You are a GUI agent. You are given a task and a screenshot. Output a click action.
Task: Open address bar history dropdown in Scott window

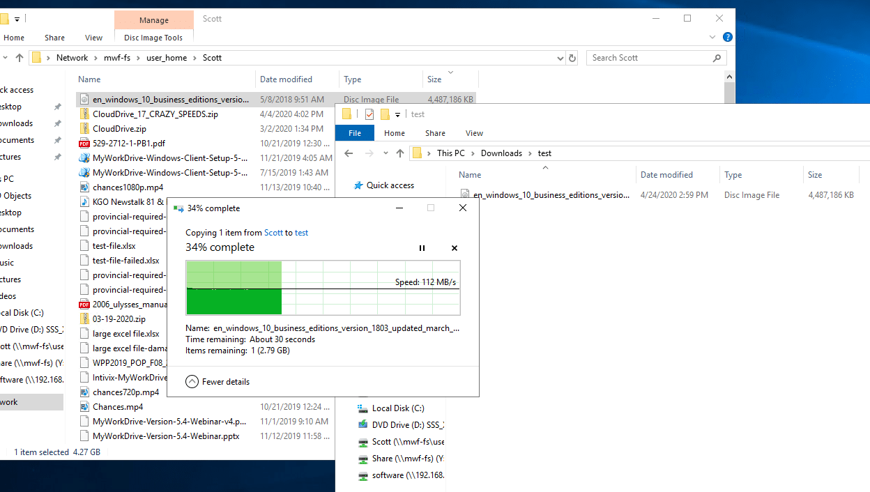[560, 58]
